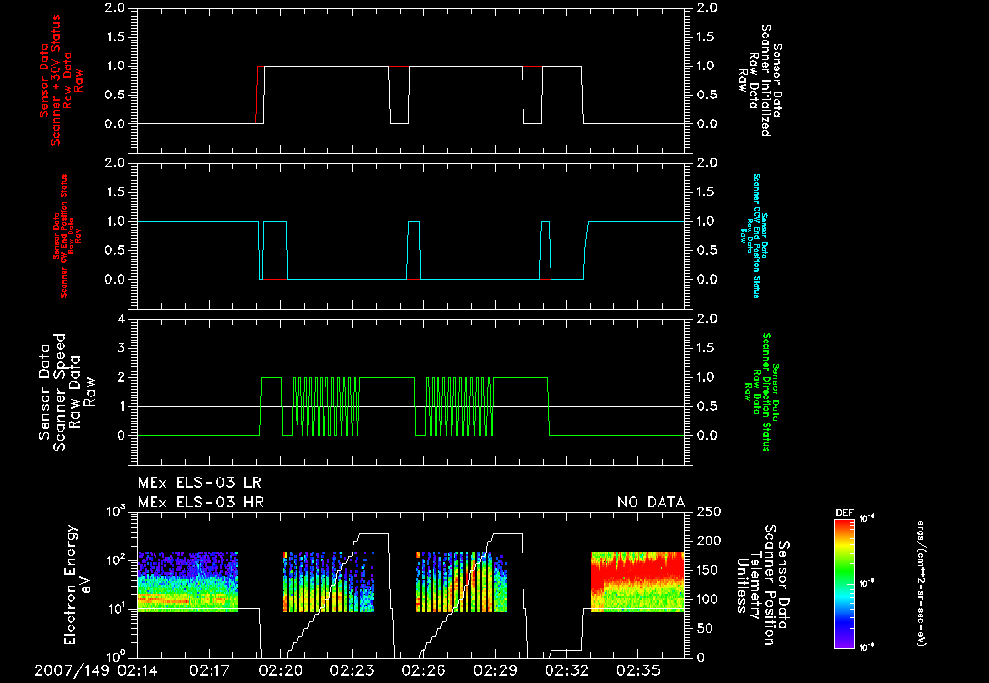Click the '02:26' time axis label
The height and width of the screenshot is (683, 989).
423,669
